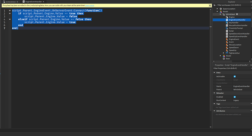Image resolution: width=252 pixels, height=136 pixels.
Task: Close the testtestetest tab
Action: point(18,2)
